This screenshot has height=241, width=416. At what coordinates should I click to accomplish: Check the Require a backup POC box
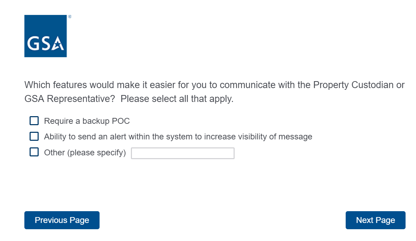[x=34, y=121]
